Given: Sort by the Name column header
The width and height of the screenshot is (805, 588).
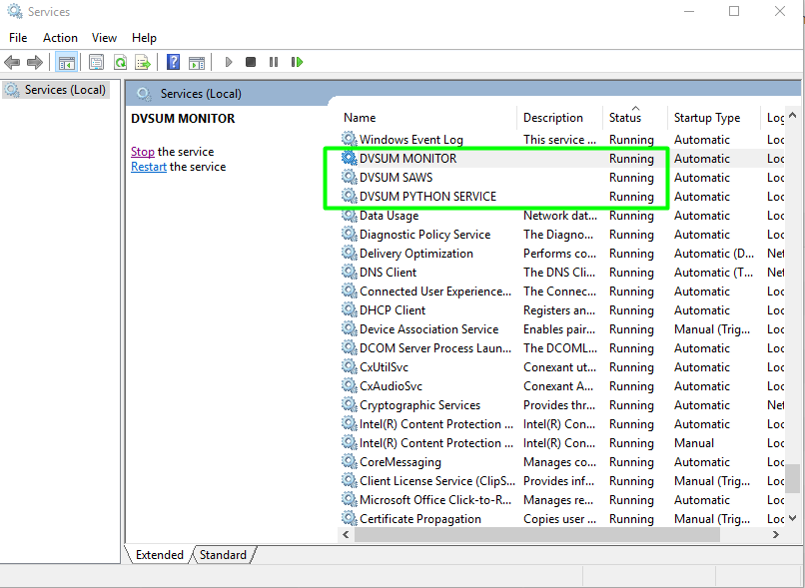Looking at the screenshot, I should (429, 118).
